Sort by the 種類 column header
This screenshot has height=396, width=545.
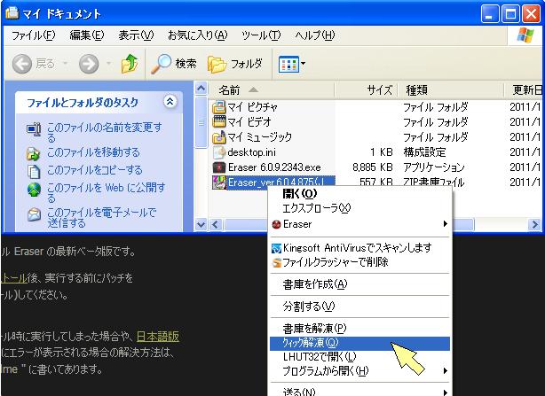[451, 90]
